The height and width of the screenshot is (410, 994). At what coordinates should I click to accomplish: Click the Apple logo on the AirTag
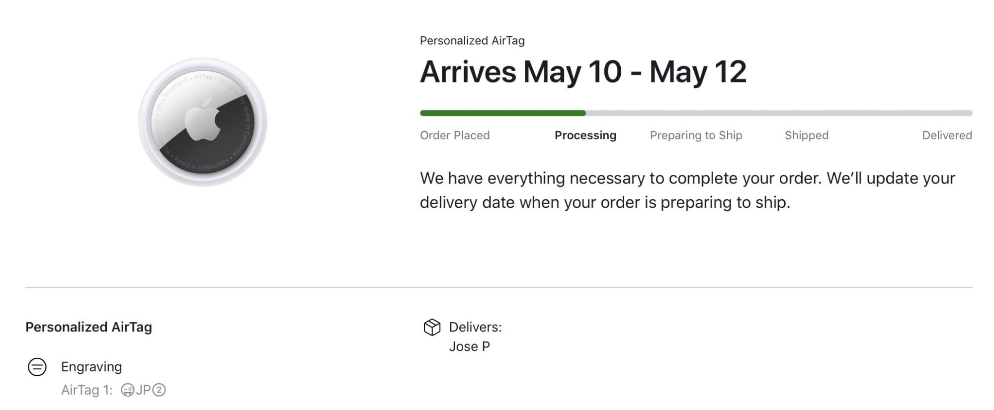tap(203, 119)
